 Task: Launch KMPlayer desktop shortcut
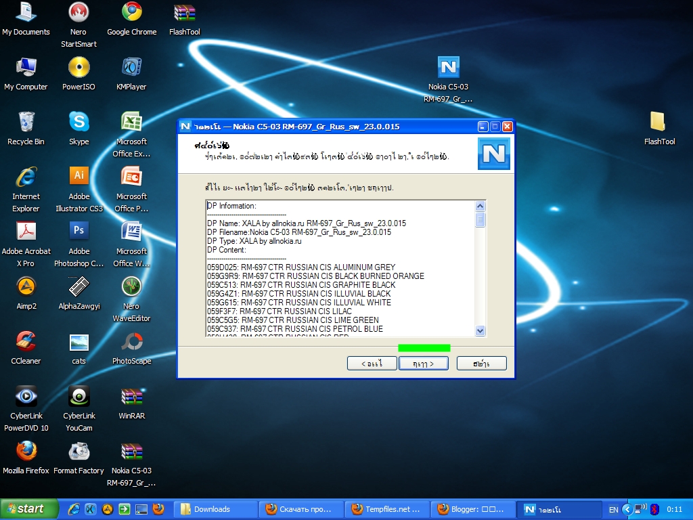tap(131, 74)
